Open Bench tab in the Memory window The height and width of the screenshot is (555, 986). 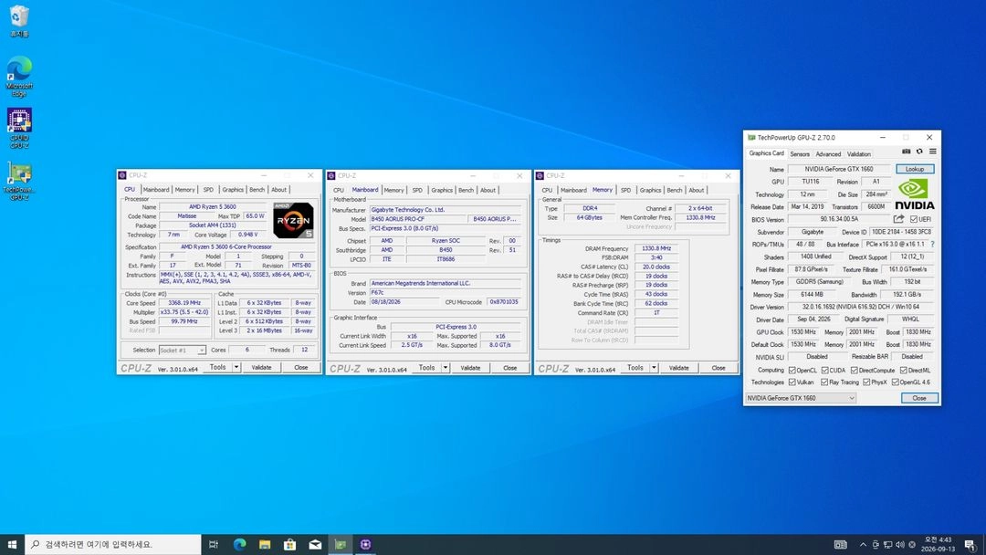[x=674, y=190]
